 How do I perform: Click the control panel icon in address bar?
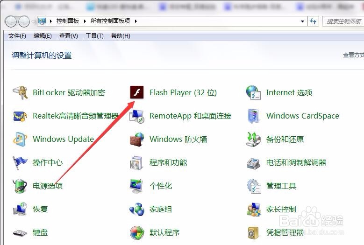point(42,21)
